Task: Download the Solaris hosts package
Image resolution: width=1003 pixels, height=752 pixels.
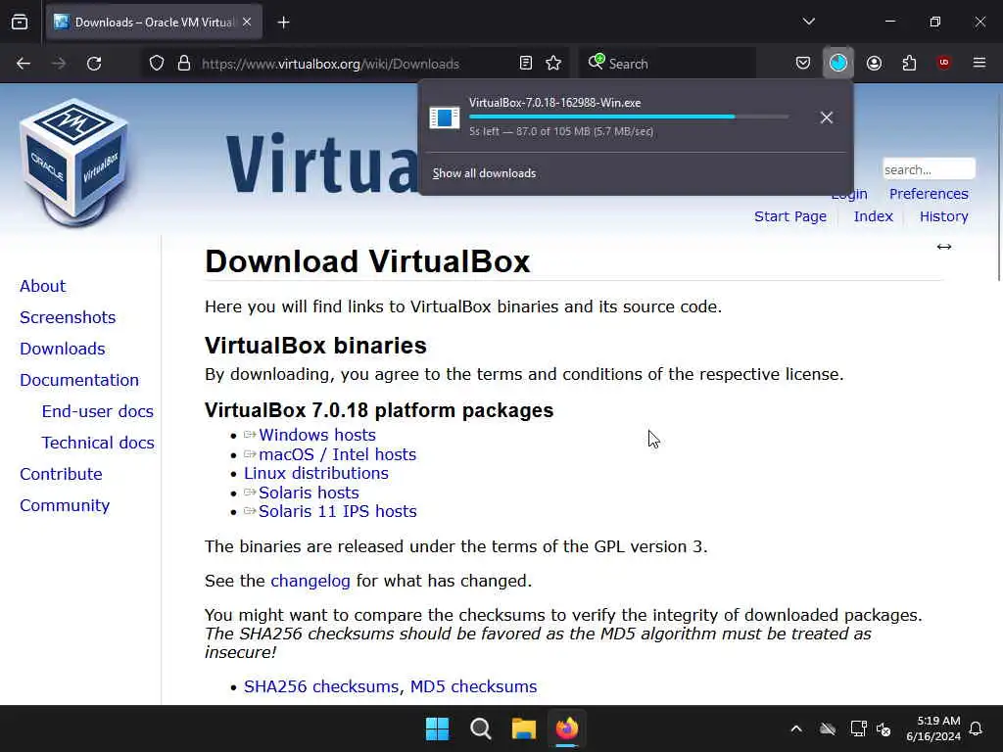Action: (309, 493)
